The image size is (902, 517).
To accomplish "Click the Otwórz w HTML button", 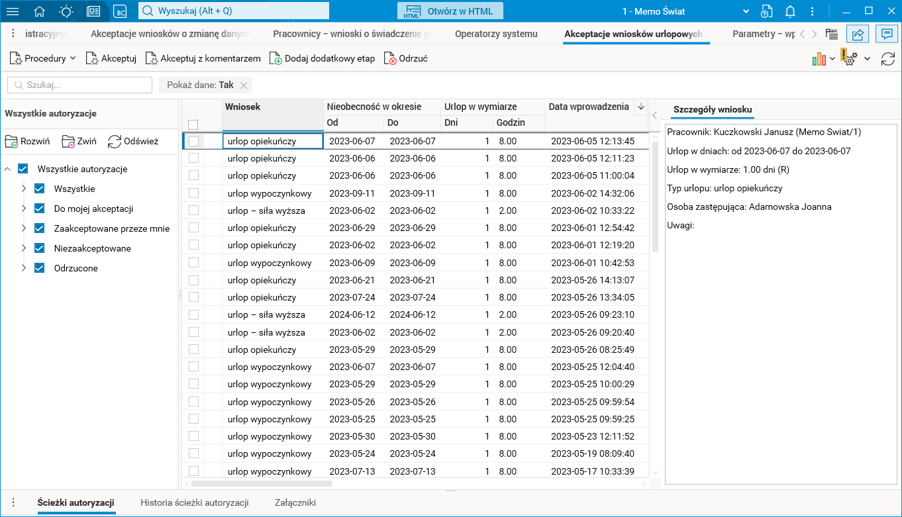I will tap(450, 11).
